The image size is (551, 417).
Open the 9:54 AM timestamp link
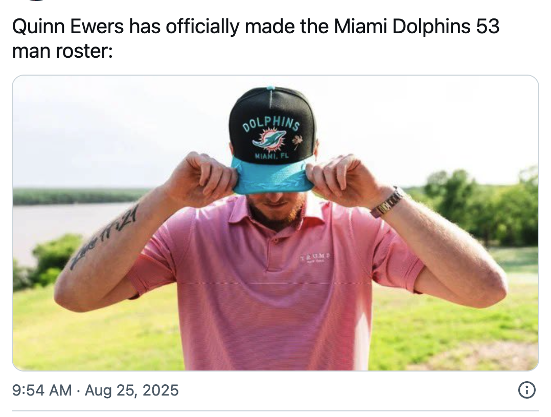click(42, 390)
